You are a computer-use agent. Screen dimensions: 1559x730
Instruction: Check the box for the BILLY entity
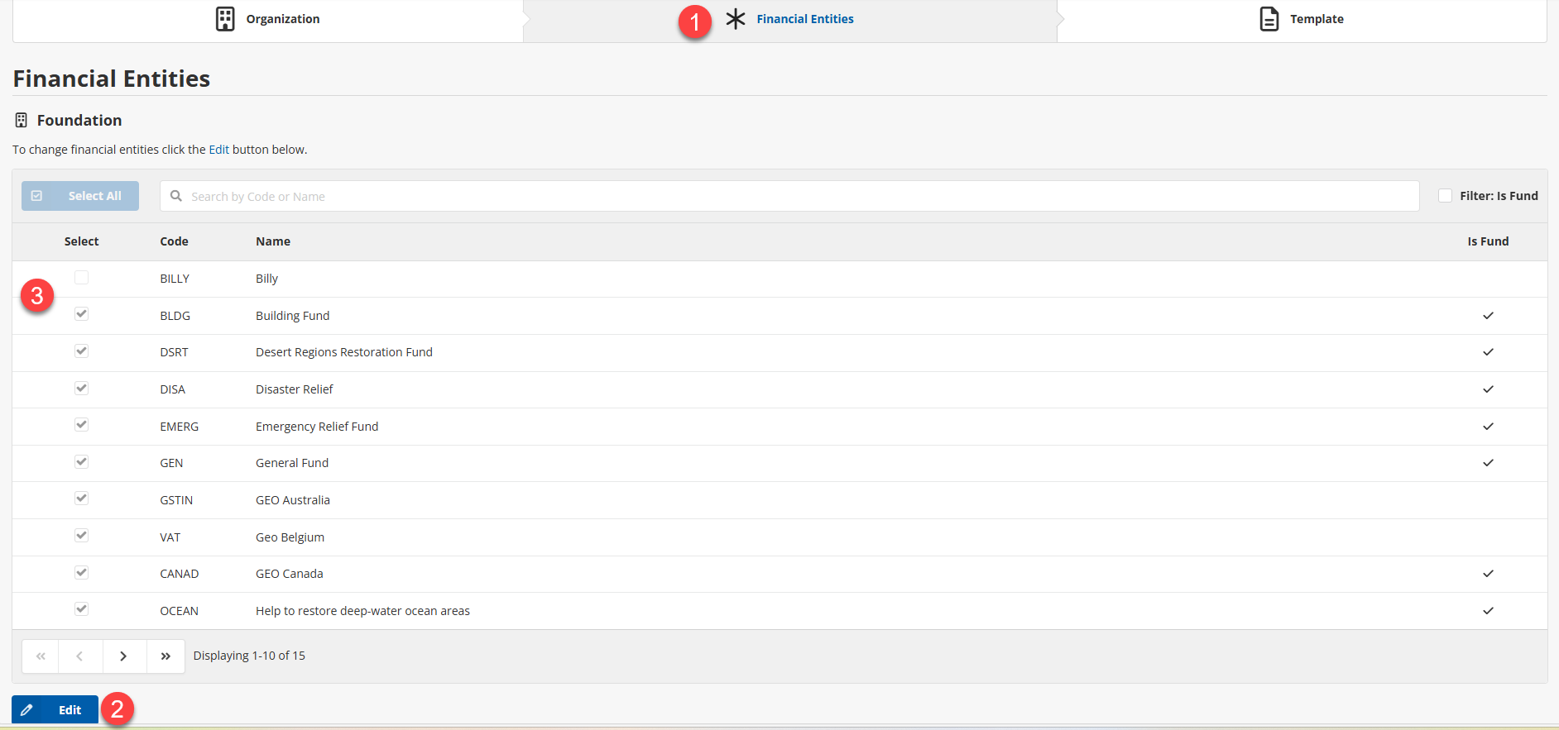81,278
